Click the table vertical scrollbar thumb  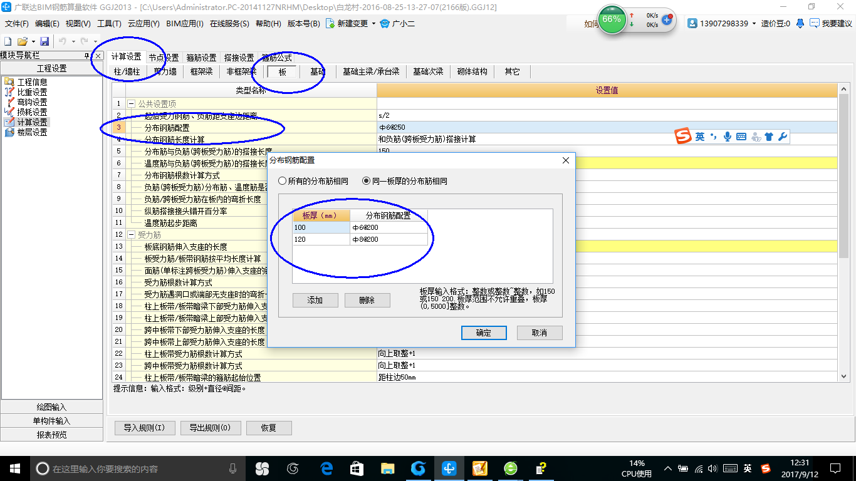coord(843,177)
